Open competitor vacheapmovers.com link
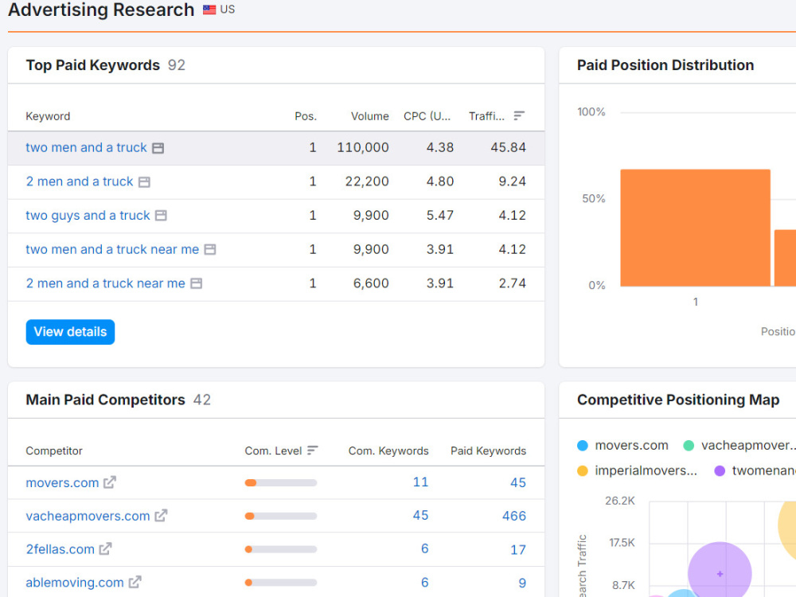 pos(88,517)
